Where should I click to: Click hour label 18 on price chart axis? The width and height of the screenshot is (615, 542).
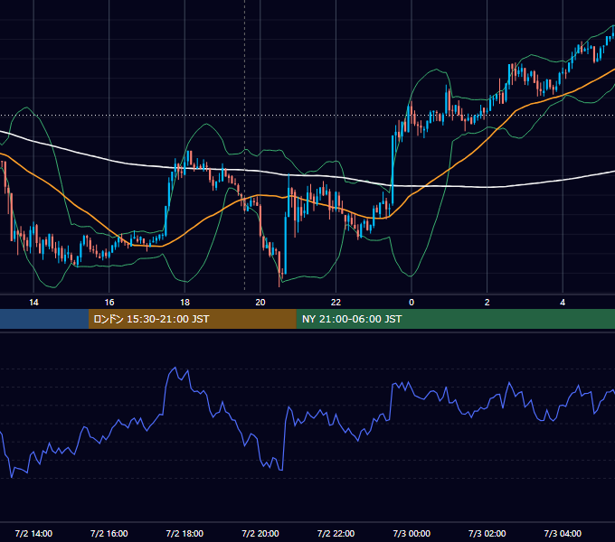(x=184, y=303)
